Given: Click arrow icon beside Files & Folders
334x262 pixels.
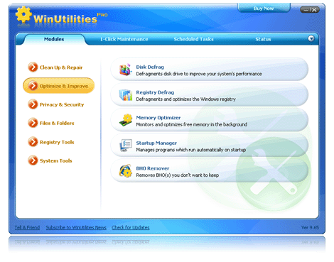Looking at the screenshot, I should (x=33, y=123).
